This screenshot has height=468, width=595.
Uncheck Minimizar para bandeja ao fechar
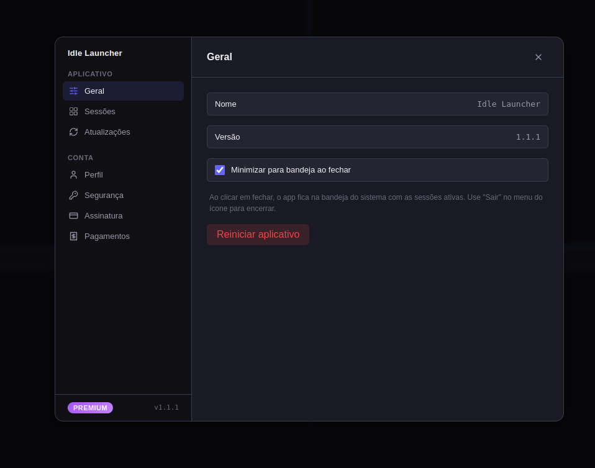point(220,170)
